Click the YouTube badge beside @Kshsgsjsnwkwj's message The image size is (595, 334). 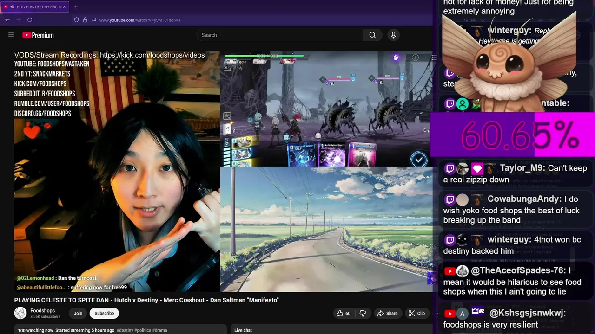[450, 314]
